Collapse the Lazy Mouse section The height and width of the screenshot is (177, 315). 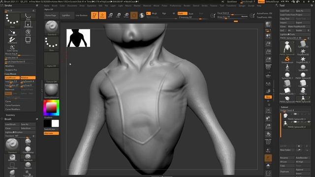(x=10, y=74)
